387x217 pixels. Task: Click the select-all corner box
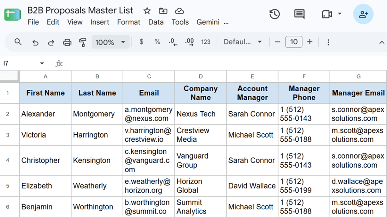click(9, 76)
